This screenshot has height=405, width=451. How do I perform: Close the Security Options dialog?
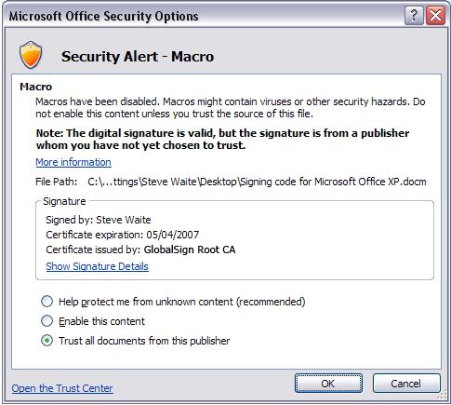click(435, 16)
